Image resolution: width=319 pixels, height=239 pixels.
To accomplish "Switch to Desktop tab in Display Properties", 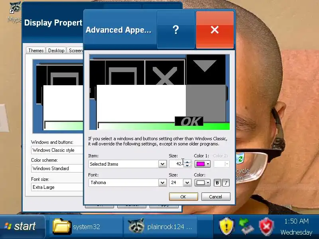I will point(56,51).
